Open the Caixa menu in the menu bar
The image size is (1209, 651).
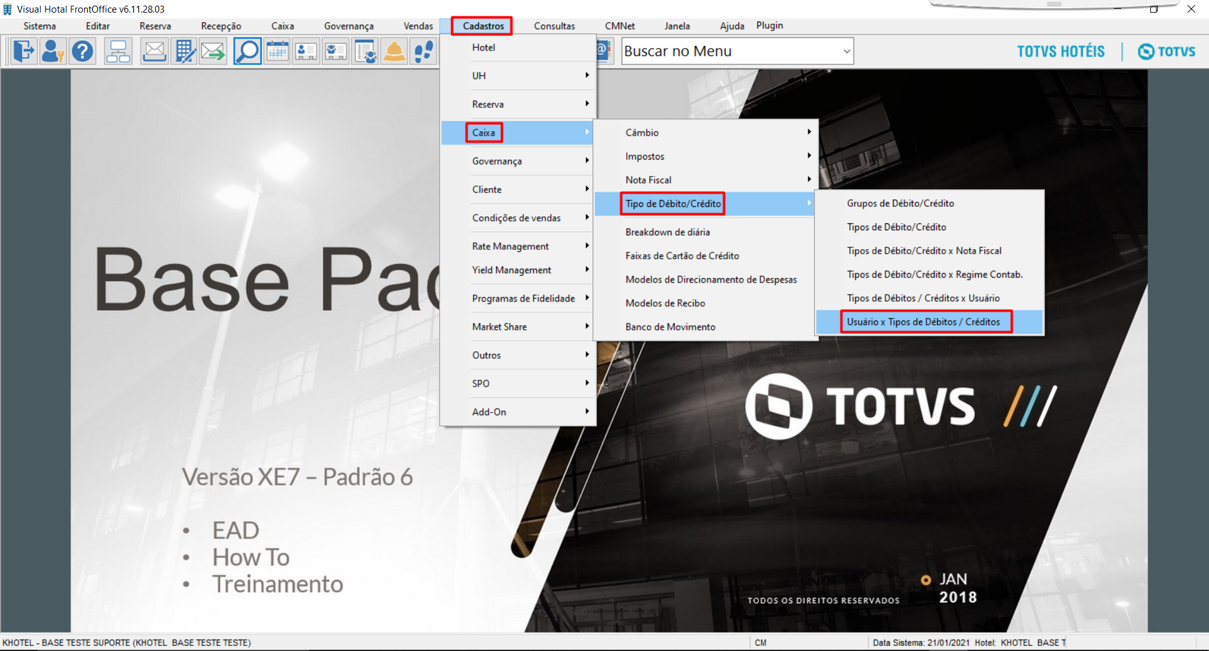click(x=283, y=26)
